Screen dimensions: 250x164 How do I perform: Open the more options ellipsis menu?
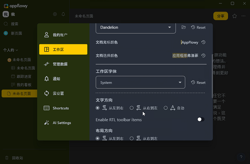click(243, 16)
